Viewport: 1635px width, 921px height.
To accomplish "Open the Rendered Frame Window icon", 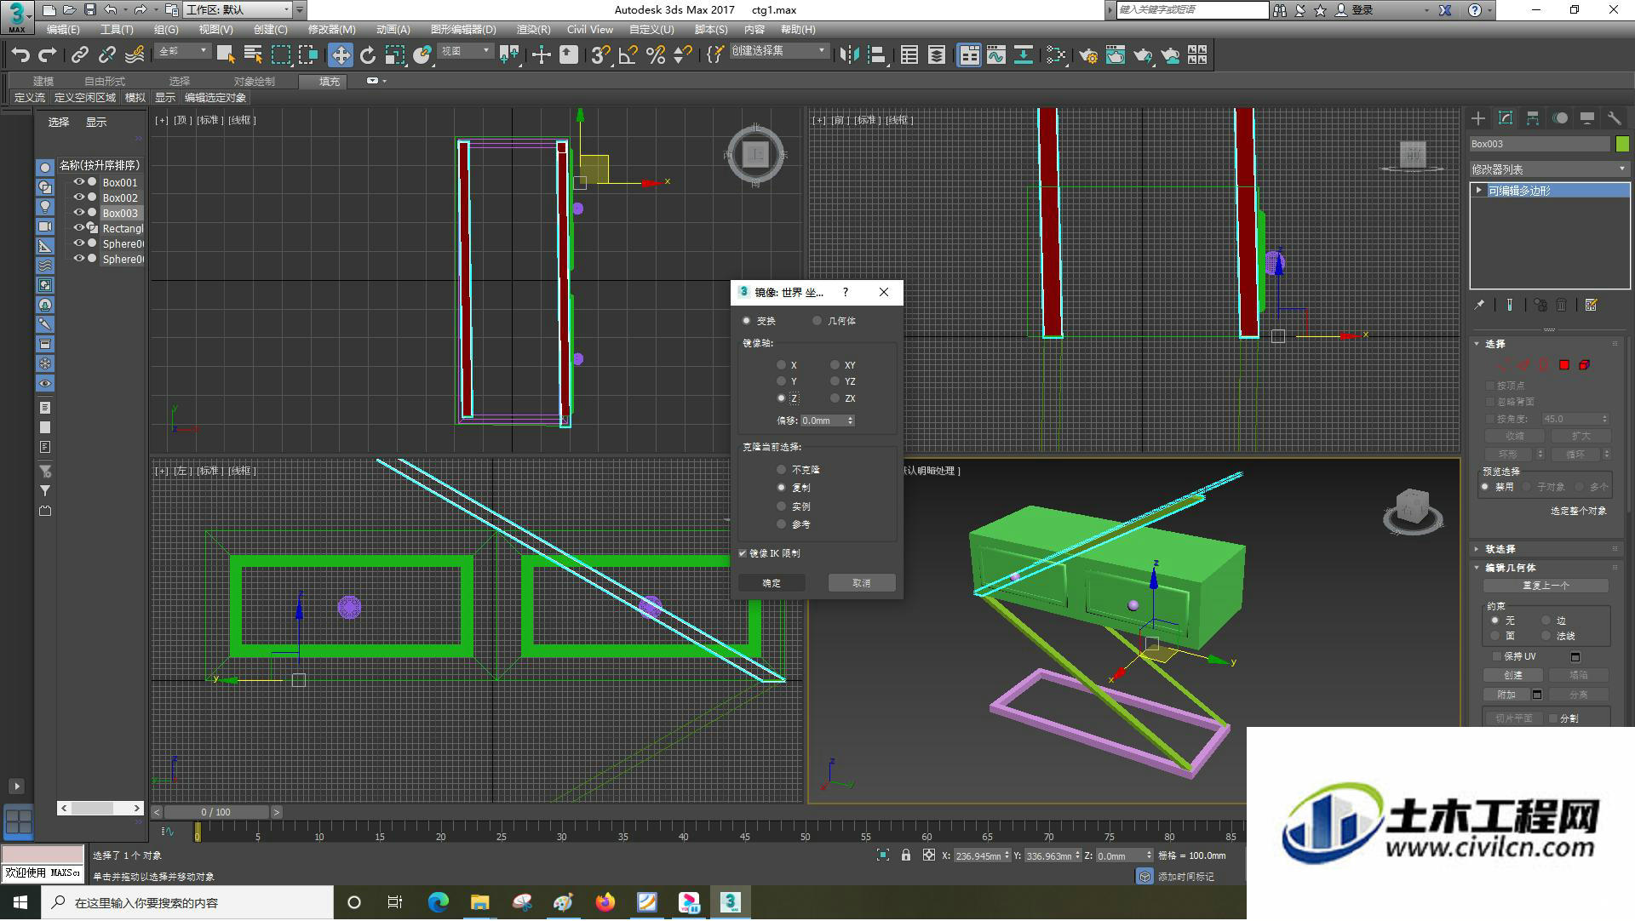I will pyautogui.click(x=1115, y=55).
